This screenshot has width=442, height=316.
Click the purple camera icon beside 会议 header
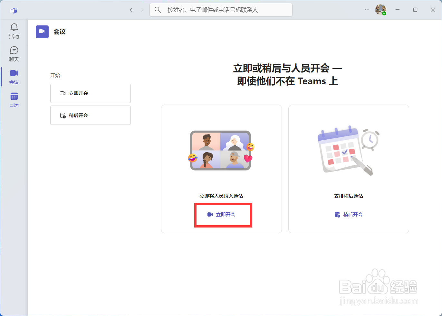click(42, 32)
